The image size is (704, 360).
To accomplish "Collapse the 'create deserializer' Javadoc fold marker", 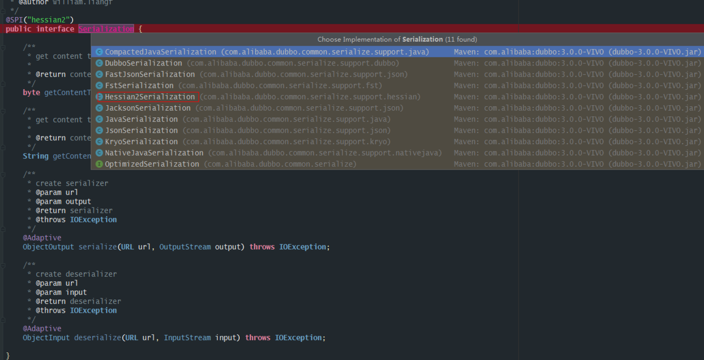I will tap(3, 265).
